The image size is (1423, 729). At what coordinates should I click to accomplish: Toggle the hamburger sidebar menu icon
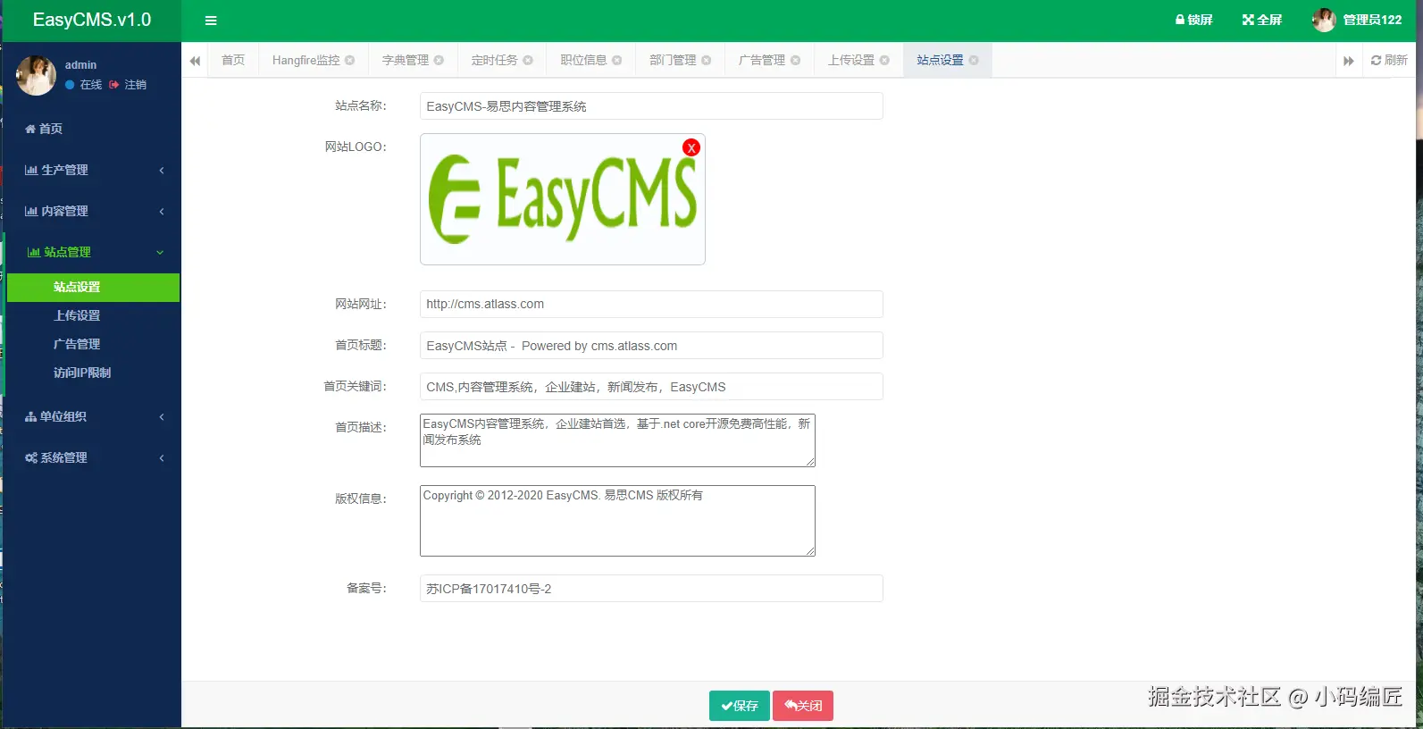tap(211, 21)
